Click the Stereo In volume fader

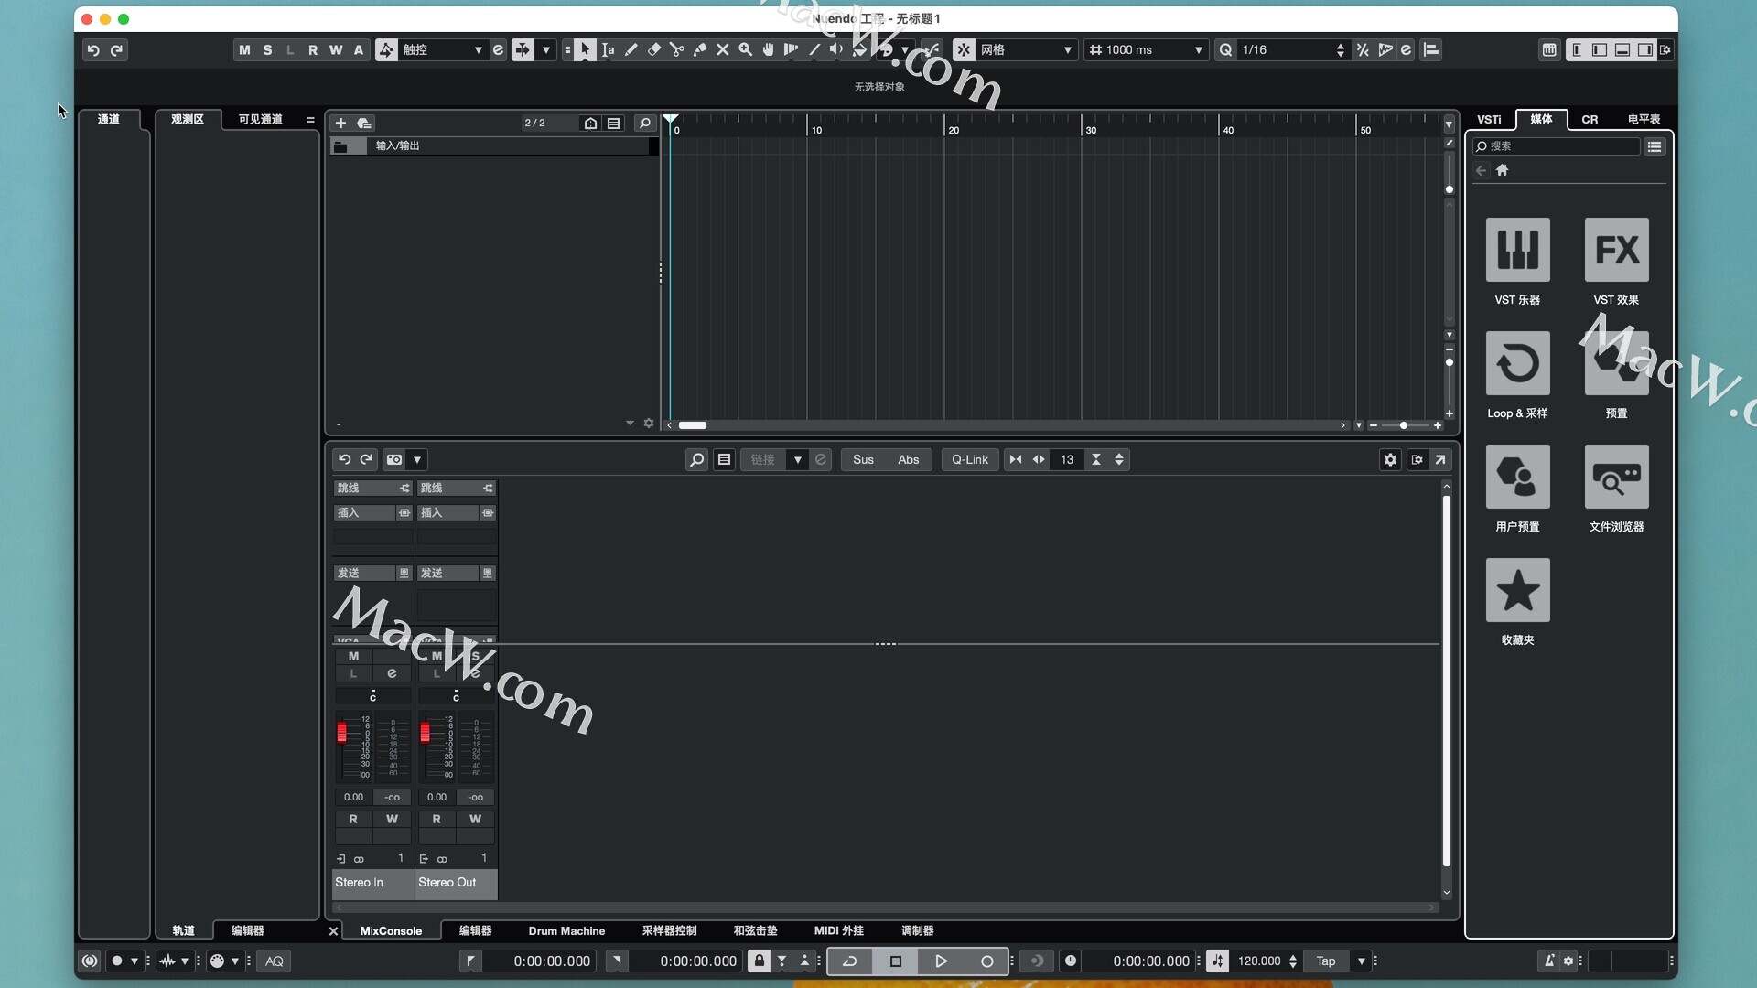tap(341, 733)
